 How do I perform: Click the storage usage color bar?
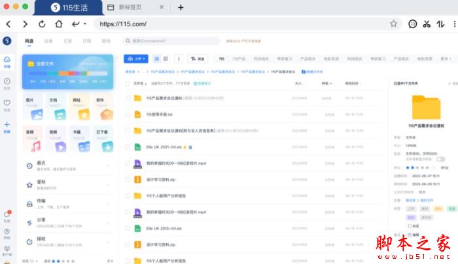(68, 73)
